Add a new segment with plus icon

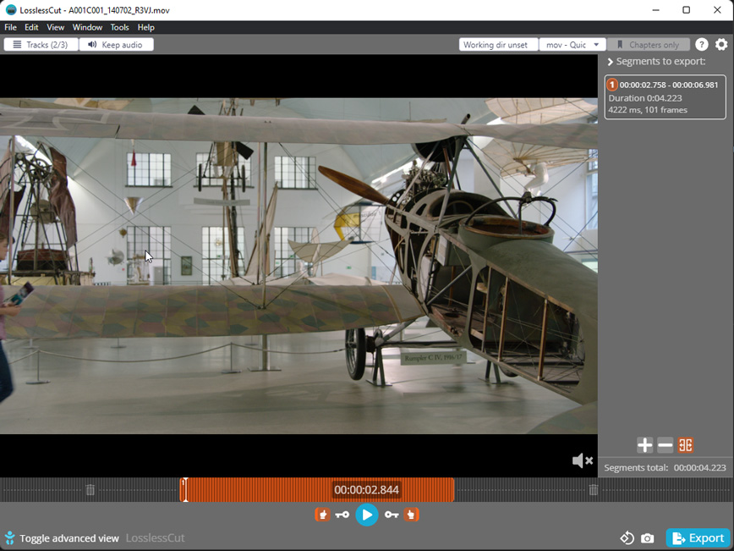coord(644,445)
